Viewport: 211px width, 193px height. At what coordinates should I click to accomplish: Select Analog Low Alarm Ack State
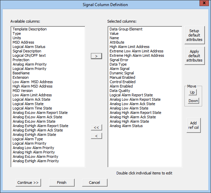coord(132,104)
